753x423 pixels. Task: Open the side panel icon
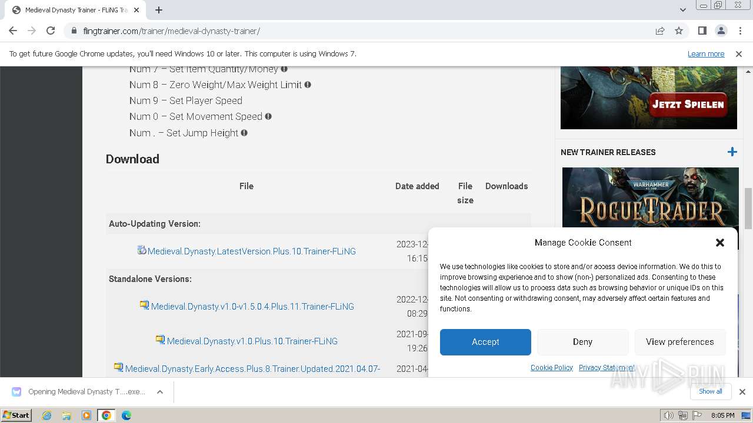[x=702, y=31]
